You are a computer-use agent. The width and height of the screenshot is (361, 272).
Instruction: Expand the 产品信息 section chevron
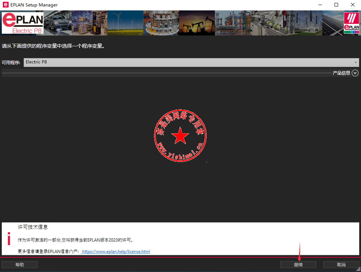click(355, 73)
